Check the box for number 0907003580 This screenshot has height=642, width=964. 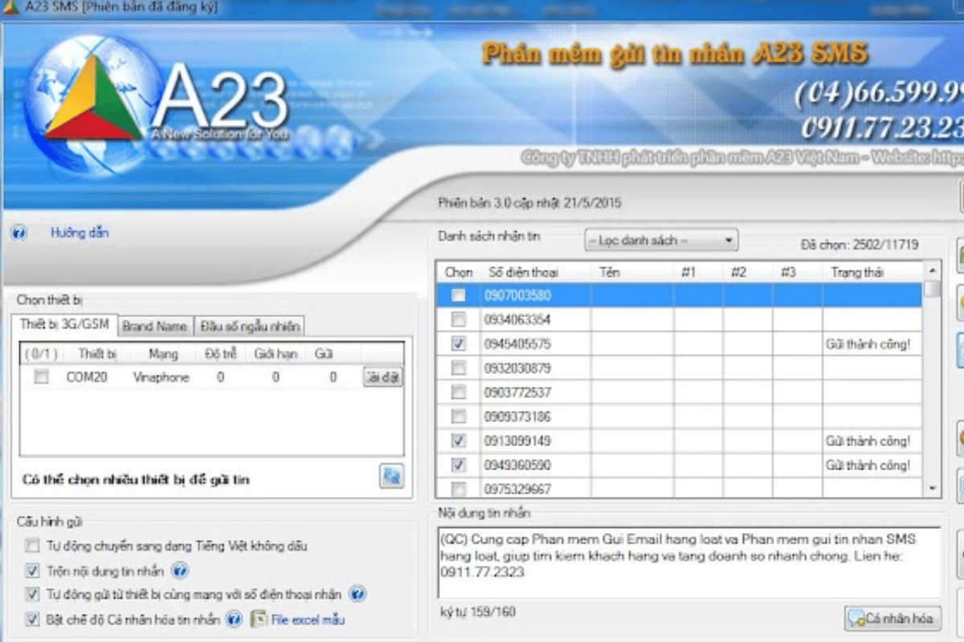click(x=458, y=295)
